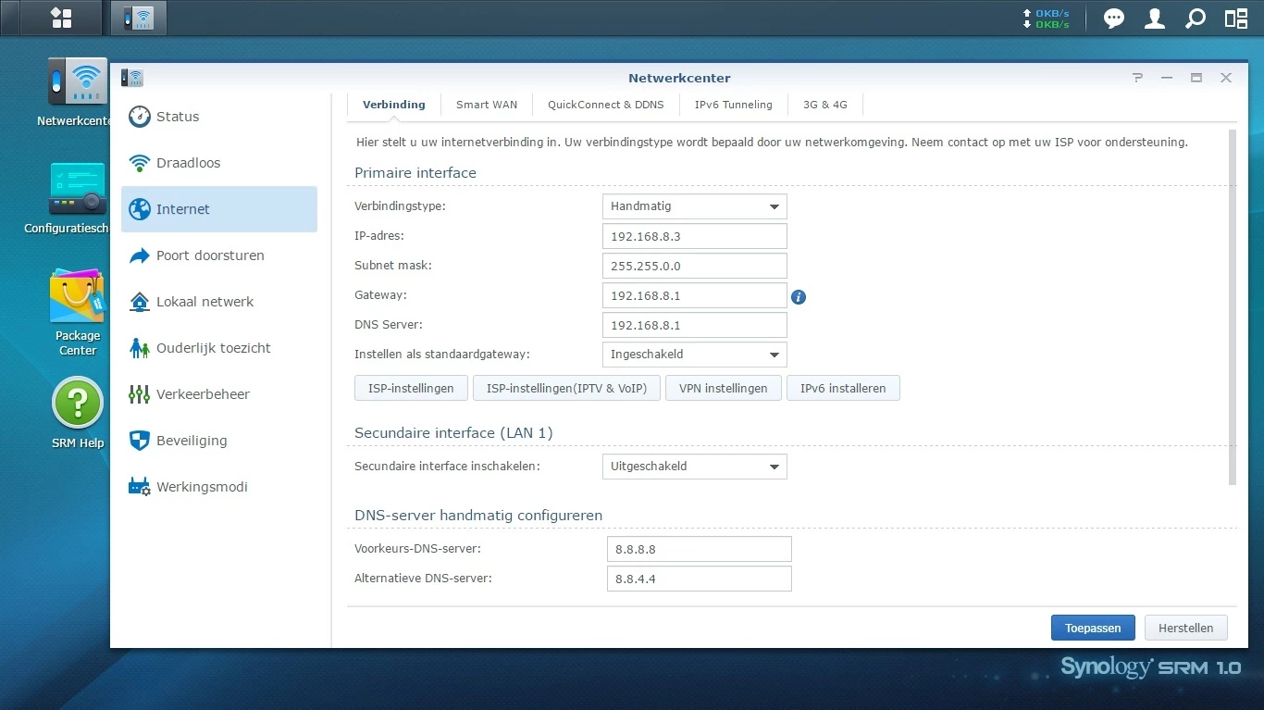Switch to Verbinding tab
The height and width of the screenshot is (710, 1264).
point(394,105)
